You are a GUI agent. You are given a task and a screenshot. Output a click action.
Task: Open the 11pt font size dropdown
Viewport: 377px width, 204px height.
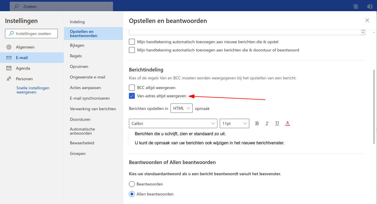234,123
